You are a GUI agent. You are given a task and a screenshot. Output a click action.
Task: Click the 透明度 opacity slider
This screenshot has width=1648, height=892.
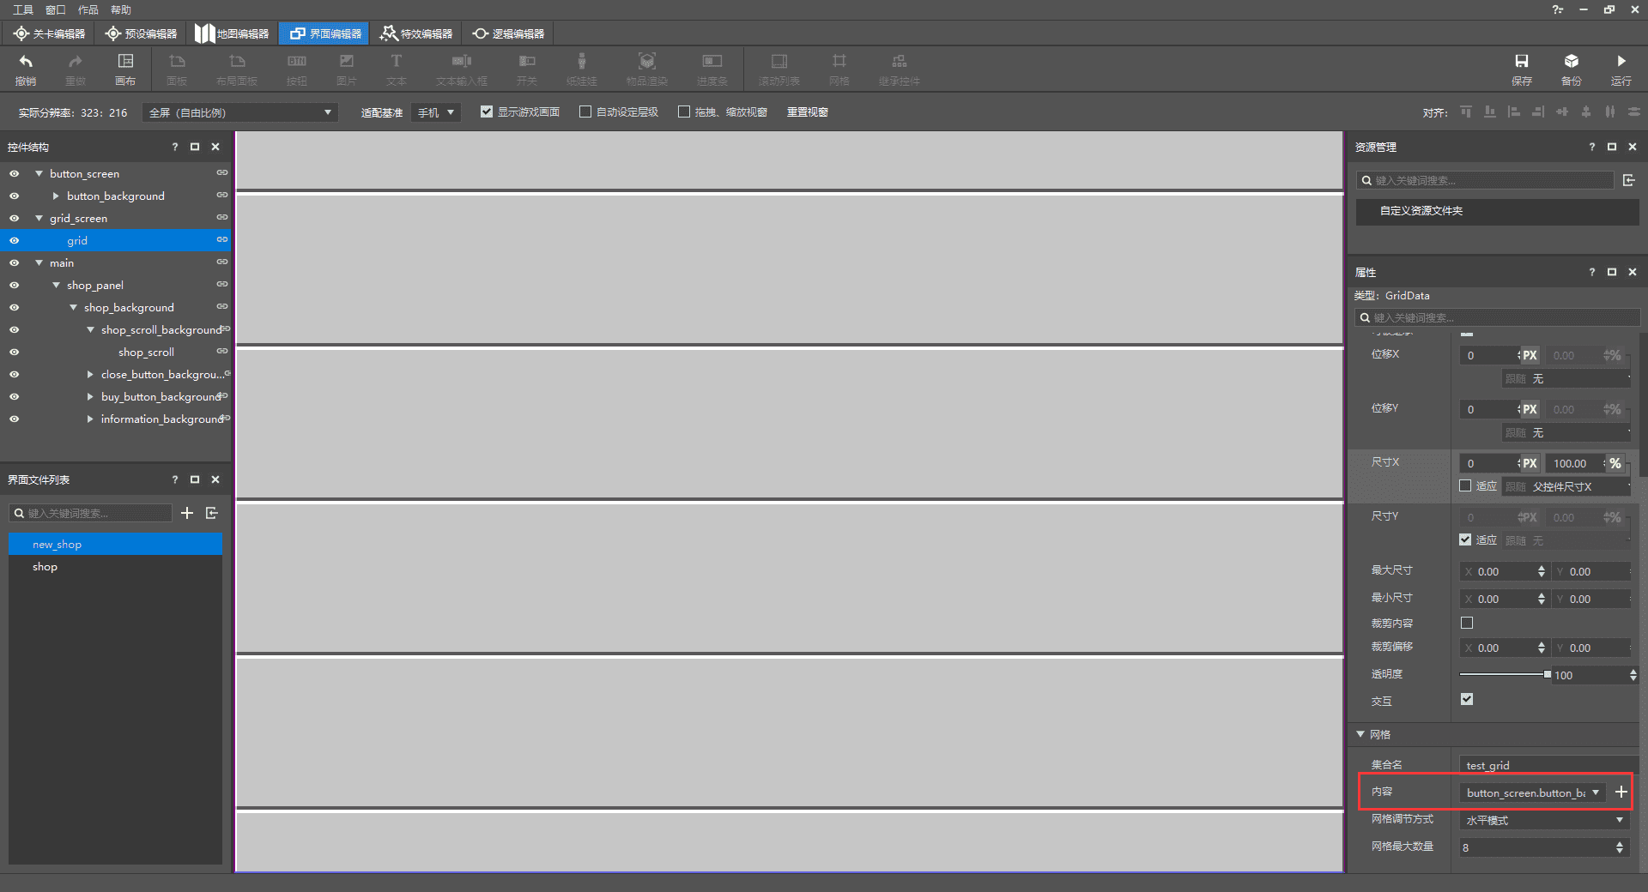[1503, 675]
